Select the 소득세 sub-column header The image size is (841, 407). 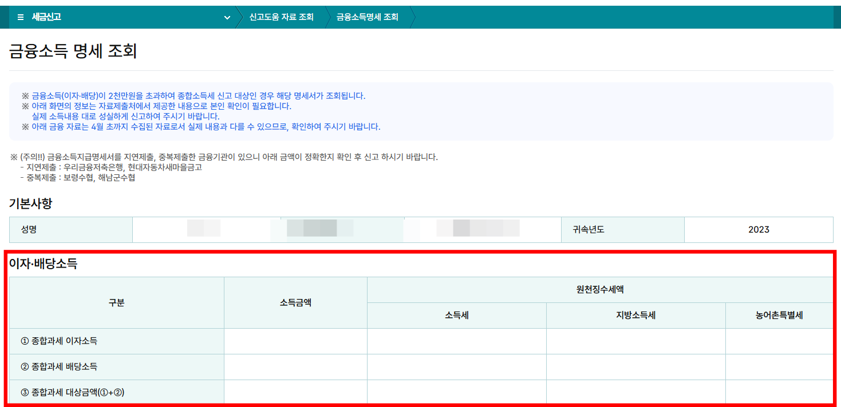pyautogui.click(x=456, y=315)
